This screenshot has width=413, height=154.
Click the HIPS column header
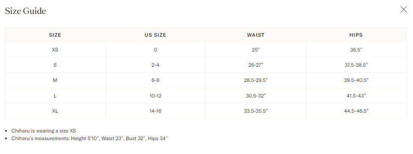coord(356,35)
